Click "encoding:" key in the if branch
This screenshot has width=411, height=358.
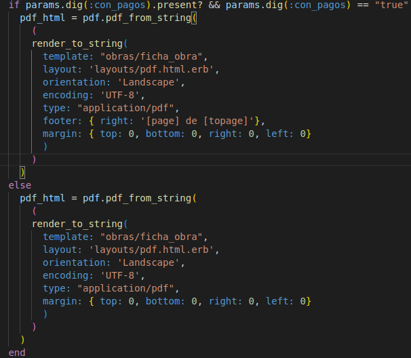tap(68, 95)
